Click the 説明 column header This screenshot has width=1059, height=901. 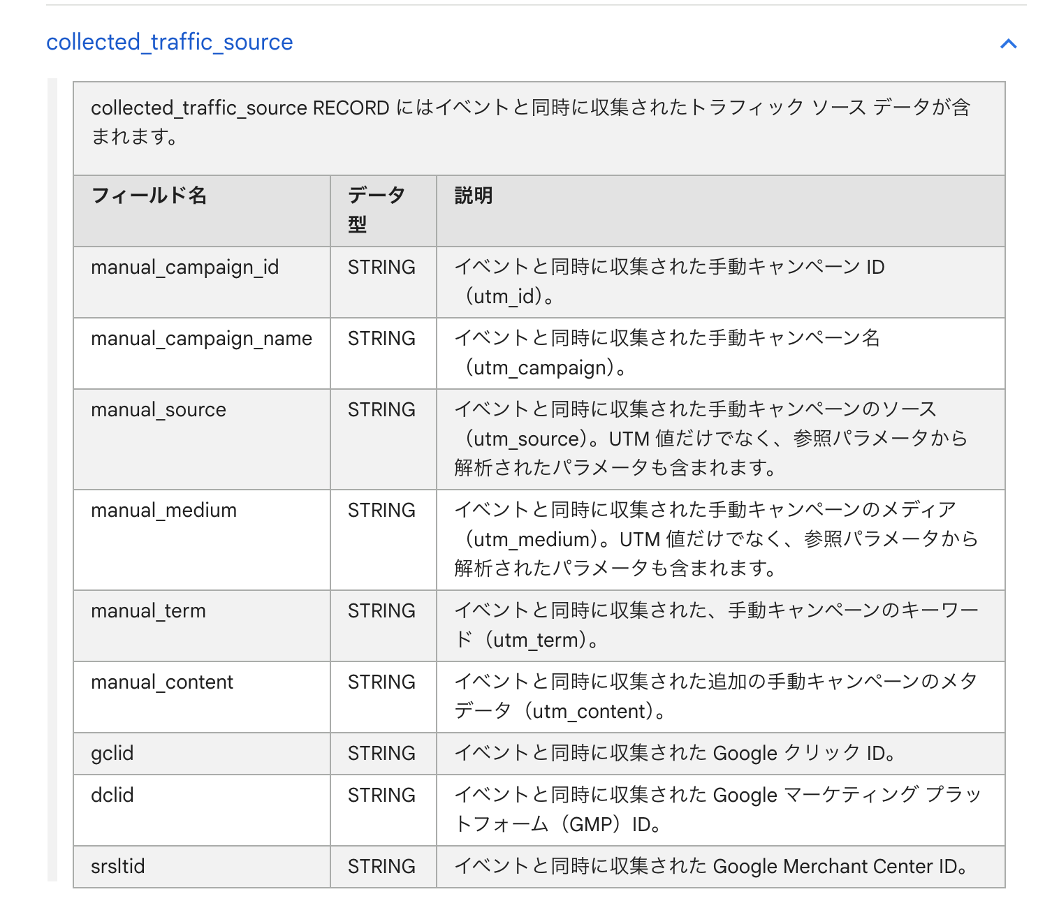474,196
